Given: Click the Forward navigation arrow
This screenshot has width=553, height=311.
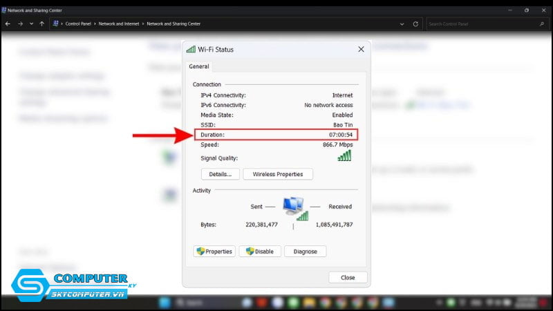Looking at the screenshot, I should point(19,23).
